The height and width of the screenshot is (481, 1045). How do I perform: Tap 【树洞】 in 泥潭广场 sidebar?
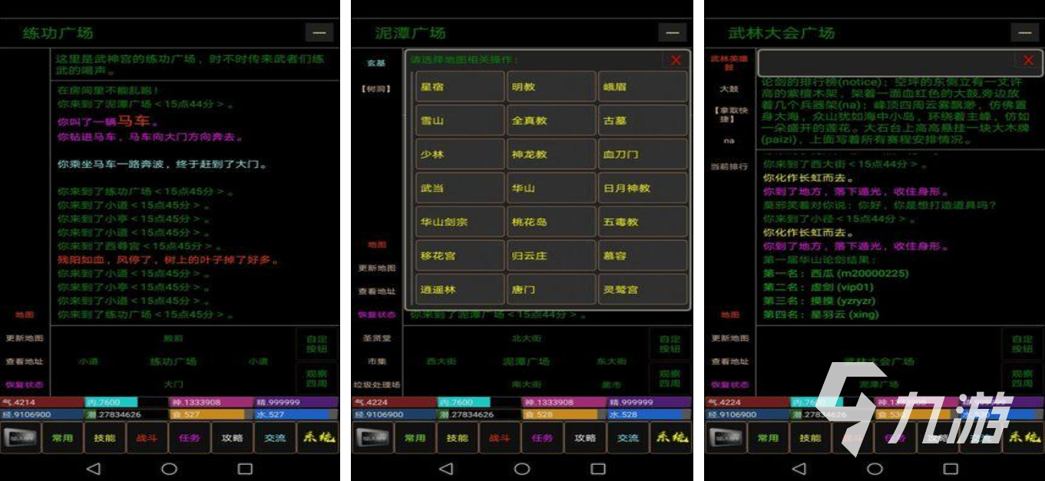point(376,89)
